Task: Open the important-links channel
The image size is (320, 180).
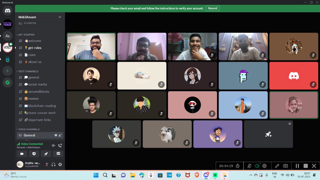Action: pos(40,120)
